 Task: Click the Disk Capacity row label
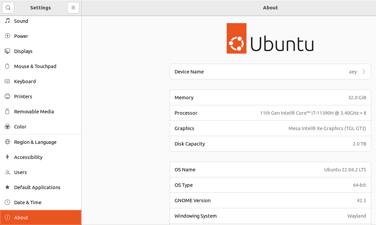click(x=190, y=144)
